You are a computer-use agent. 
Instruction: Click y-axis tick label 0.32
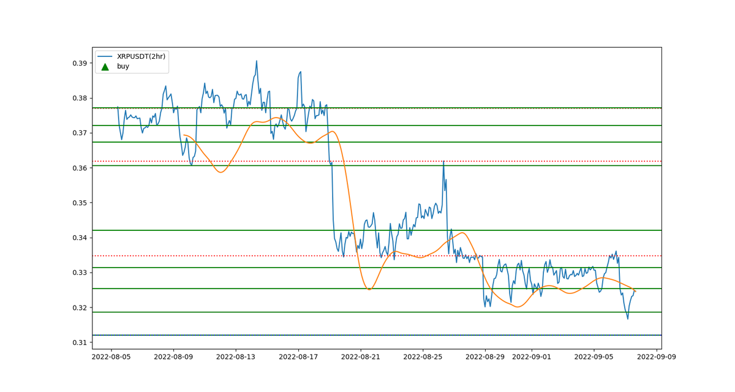pos(80,307)
